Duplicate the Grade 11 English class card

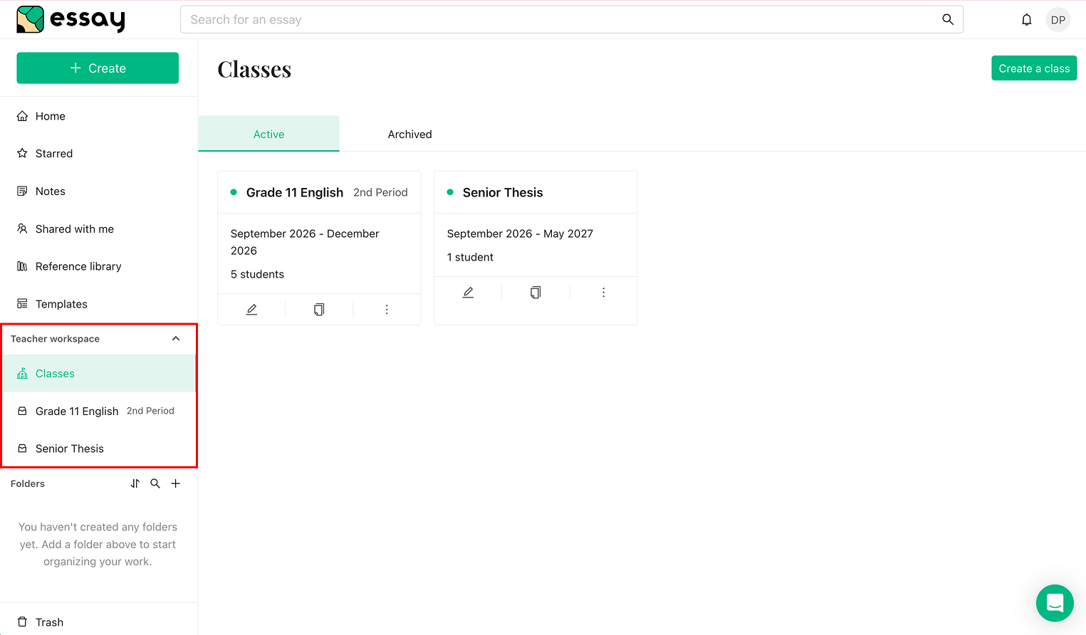[x=319, y=310]
